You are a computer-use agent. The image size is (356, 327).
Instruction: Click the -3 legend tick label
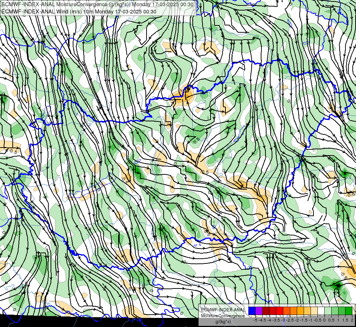point(283,320)
